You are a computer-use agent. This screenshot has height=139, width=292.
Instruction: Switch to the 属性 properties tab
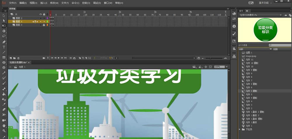(241, 11)
